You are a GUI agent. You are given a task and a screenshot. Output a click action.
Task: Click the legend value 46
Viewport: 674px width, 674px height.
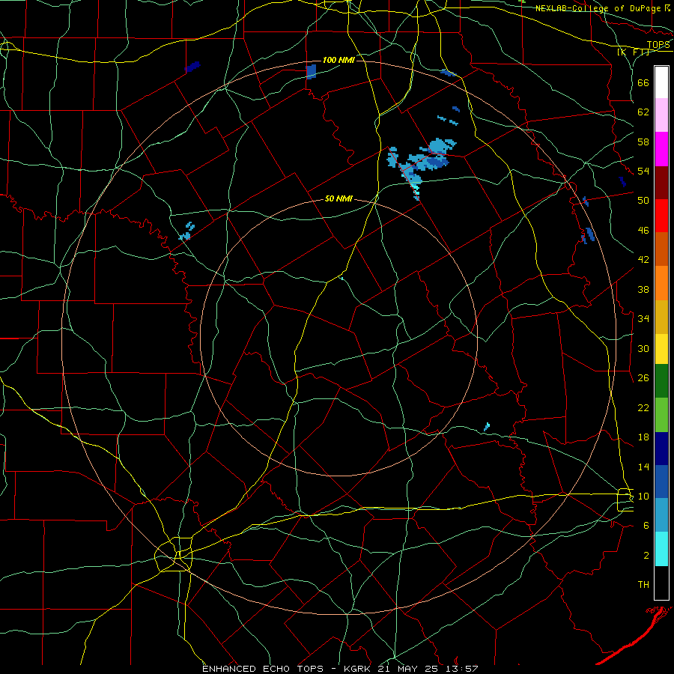click(x=643, y=231)
